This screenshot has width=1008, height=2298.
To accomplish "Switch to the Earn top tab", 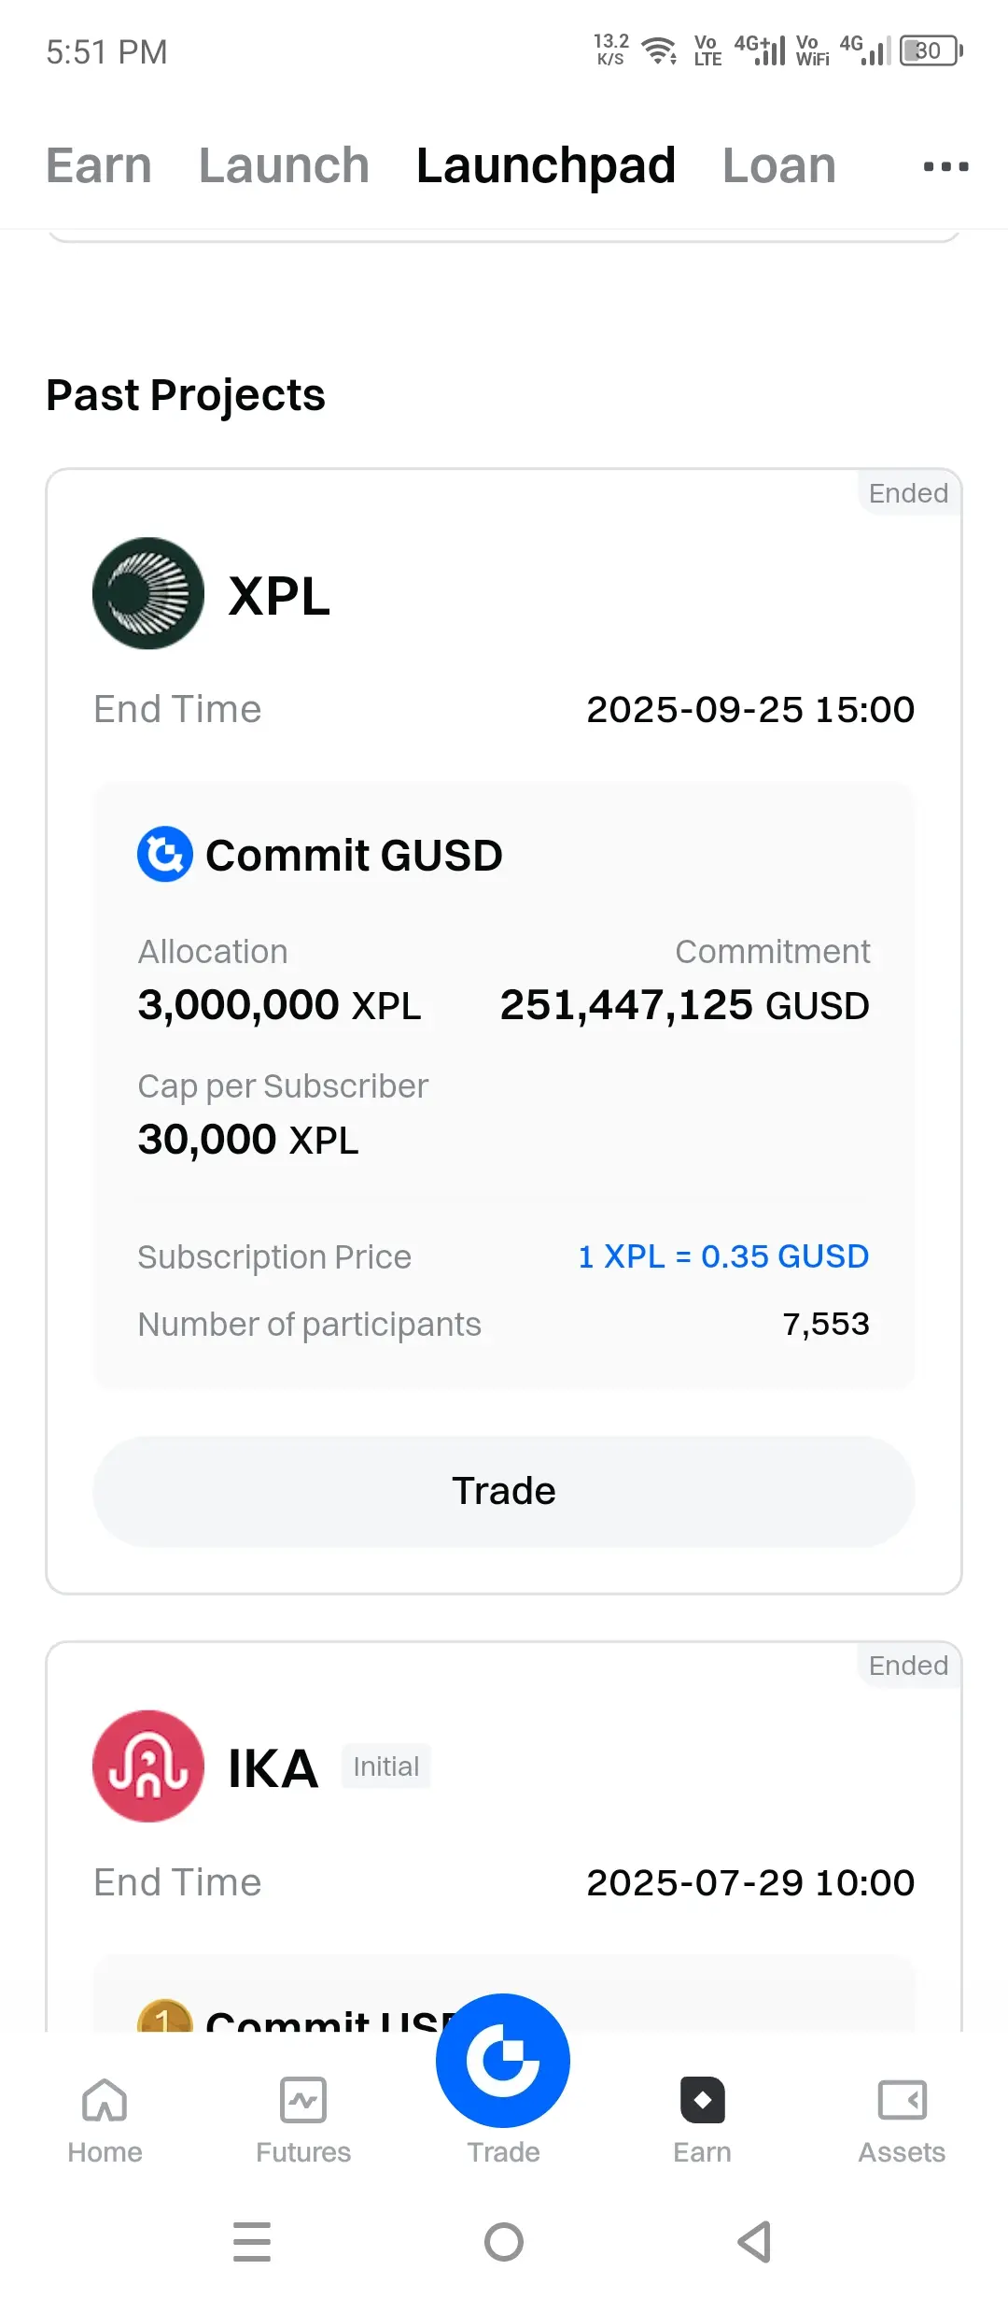I will click(99, 166).
